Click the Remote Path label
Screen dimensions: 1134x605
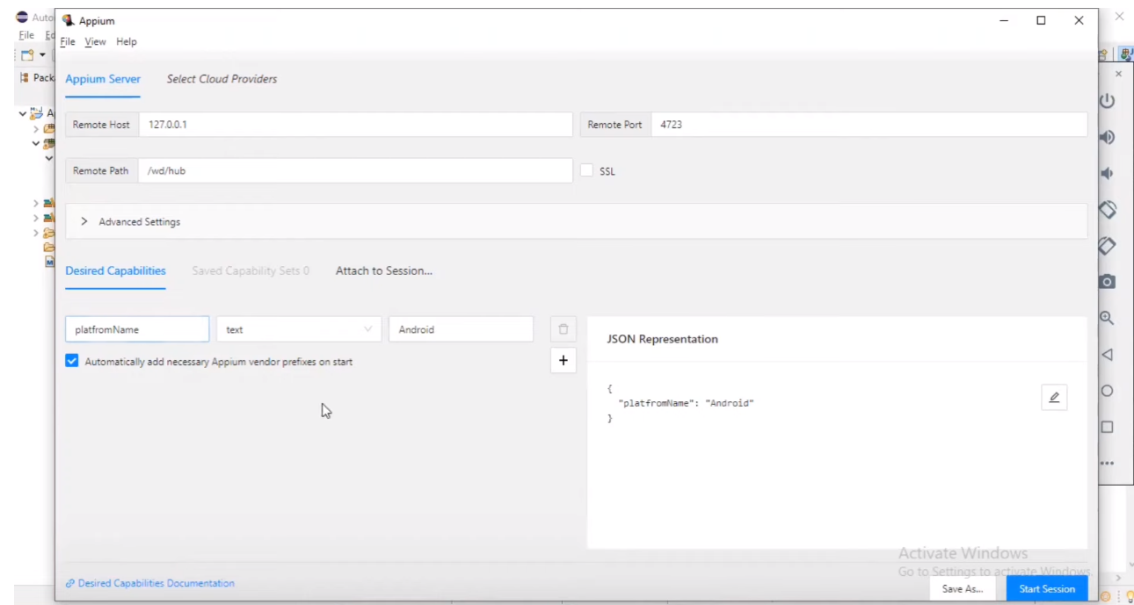tap(101, 171)
